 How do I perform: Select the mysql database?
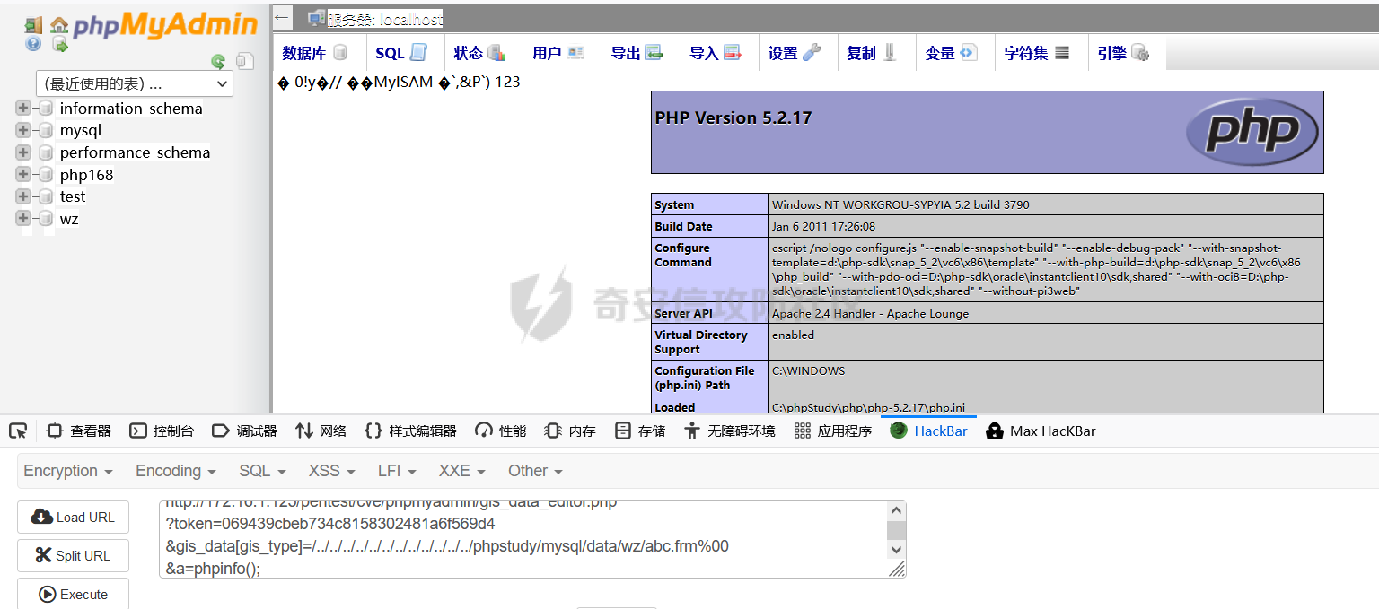pos(81,130)
